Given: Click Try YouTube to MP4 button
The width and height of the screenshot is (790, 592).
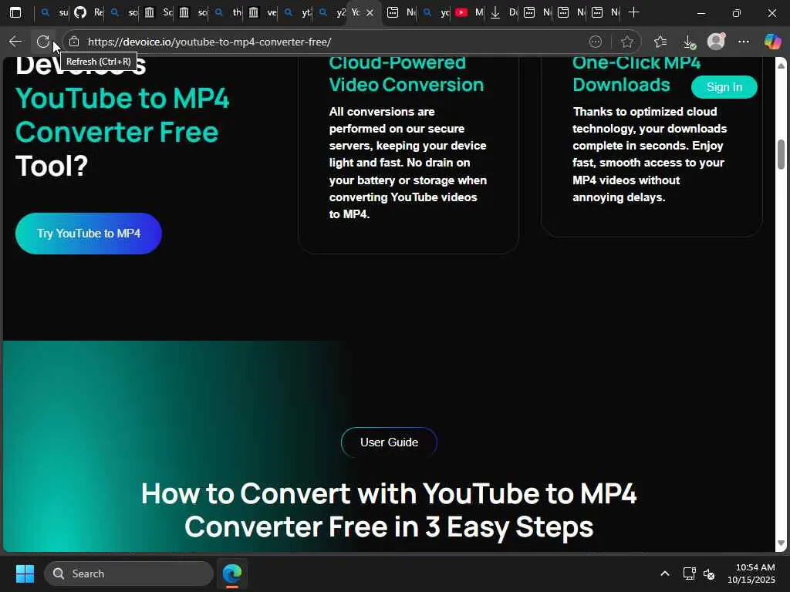Looking at the screenshot, I should click(89, 234).
